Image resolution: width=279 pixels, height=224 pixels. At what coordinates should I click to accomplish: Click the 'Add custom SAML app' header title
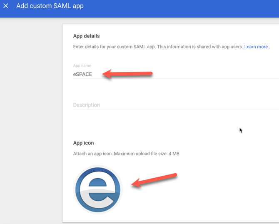(x=50, y=6)
